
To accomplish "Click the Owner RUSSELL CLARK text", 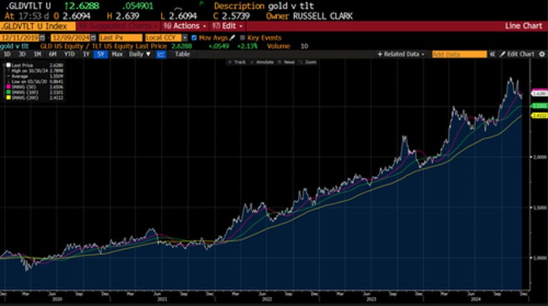I will tap(310, 16).
